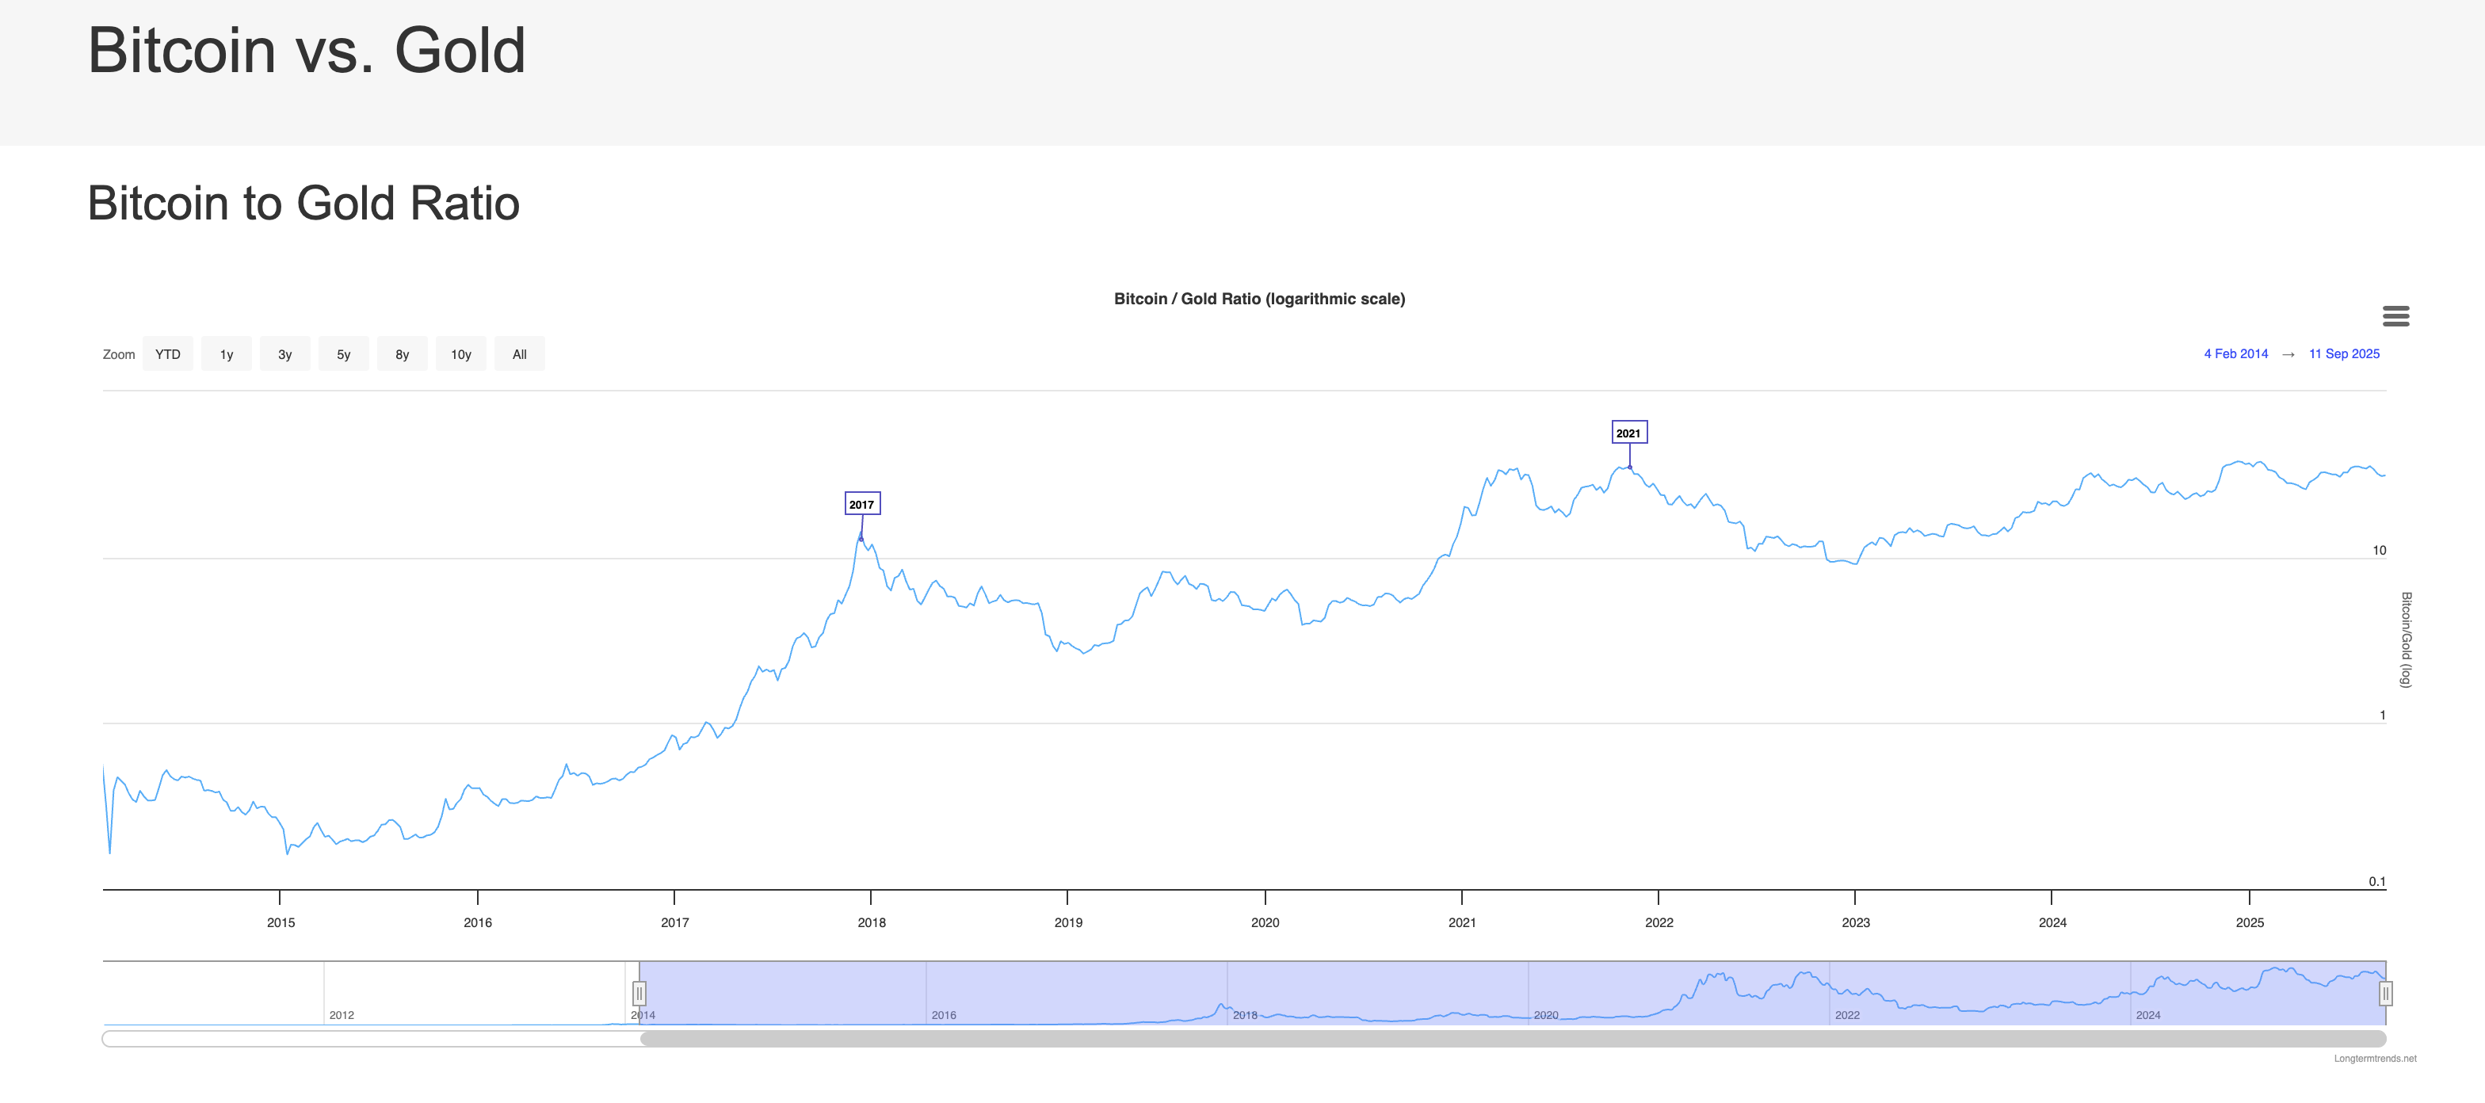
Task: Select the 3y zoom range
Action: pos(284,354)
